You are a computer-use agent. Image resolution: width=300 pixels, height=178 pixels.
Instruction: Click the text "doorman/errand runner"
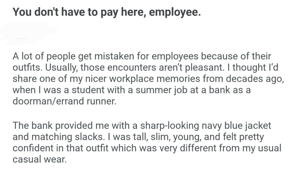click(63, 101)
